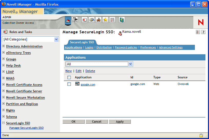Image resolution: width=209 pixels, height=139 pixels.
Task: Click the Id column header
Action: 132,77
